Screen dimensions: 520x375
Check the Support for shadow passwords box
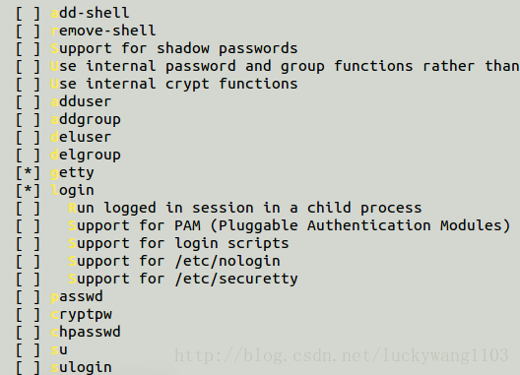click(29, 48)
